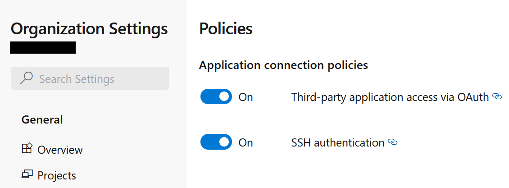Viewport: 509px width, 188px height.
Task: Click the redacted organization name under title
Action: coord(43,47)
